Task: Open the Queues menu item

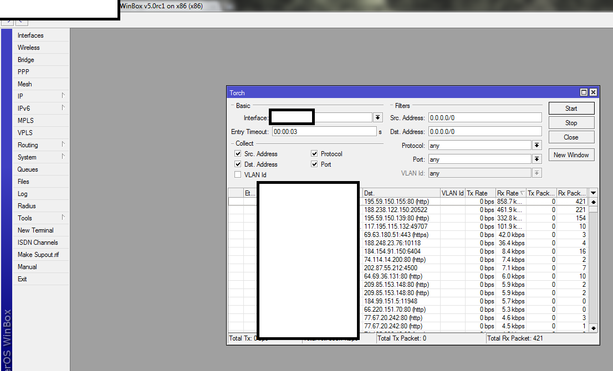Action: pos(41,169)
